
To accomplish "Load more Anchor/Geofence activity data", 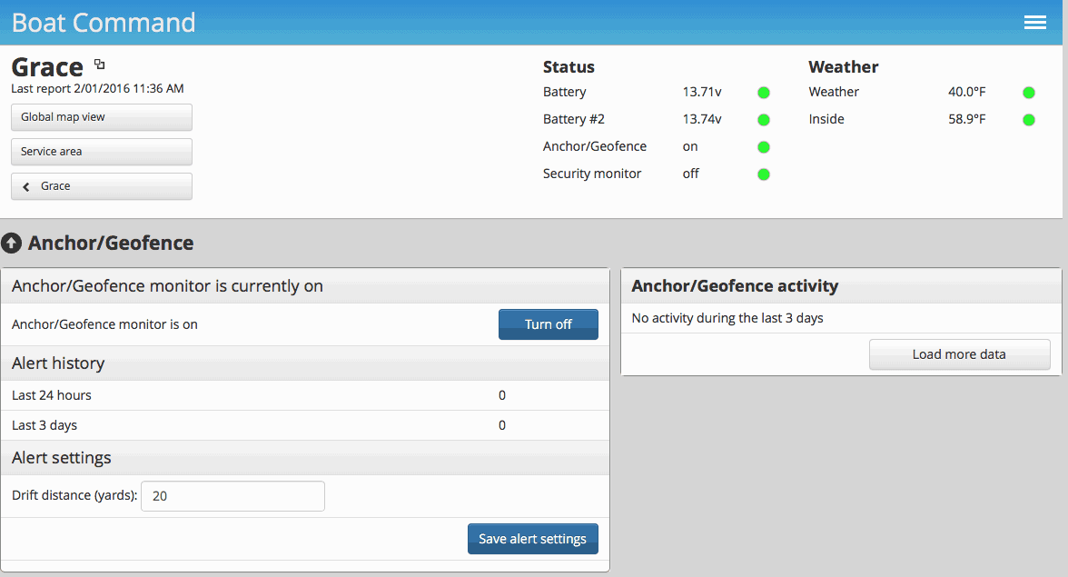I will (959, 353).
